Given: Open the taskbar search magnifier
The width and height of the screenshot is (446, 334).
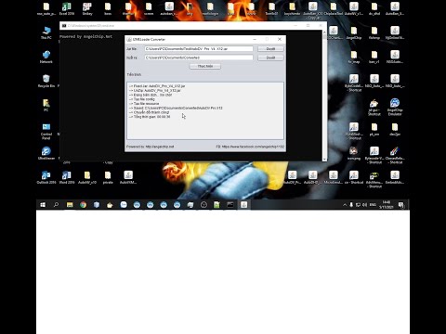Looking at the screenshot, I should click(56, 205).
